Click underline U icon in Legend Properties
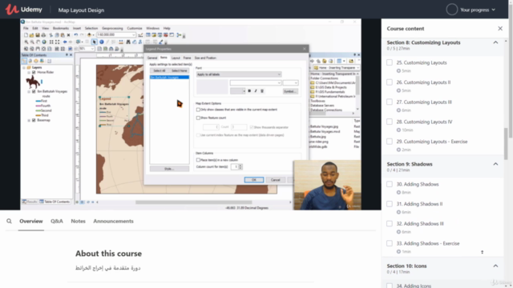This screenshot has width=513, height=288. click(262, 91)
